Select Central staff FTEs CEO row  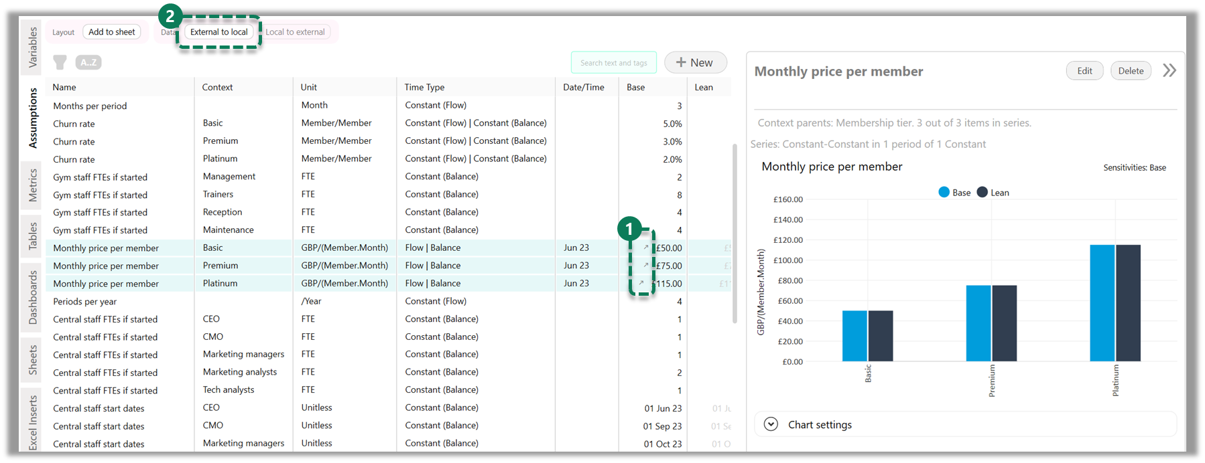click(388, 319)
